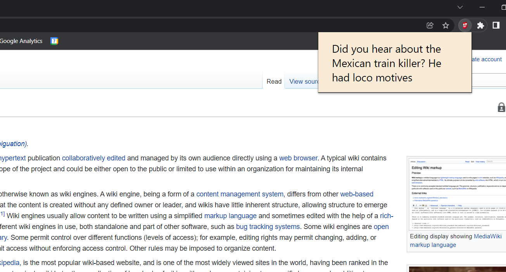Click the page protection padlock icon

click(x=501, y=107)
